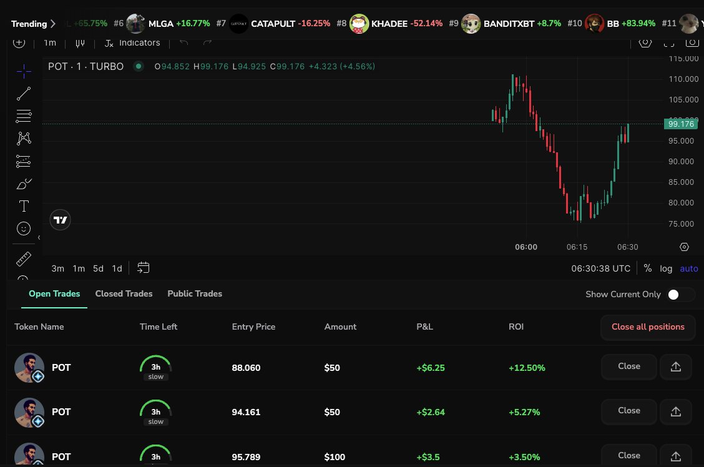Click the 3h timer of 95.789 trade
The image size is (704, 467).
click(156, 455)
